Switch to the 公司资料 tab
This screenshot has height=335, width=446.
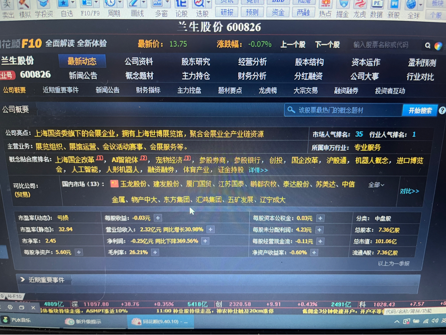coord(139,61)
